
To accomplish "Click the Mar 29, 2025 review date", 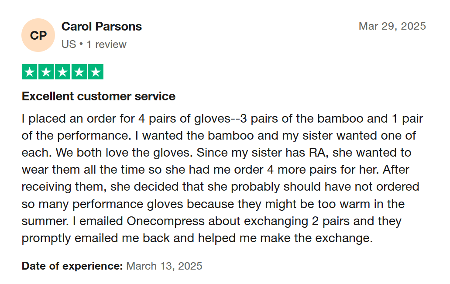I will tap(392, 26).
